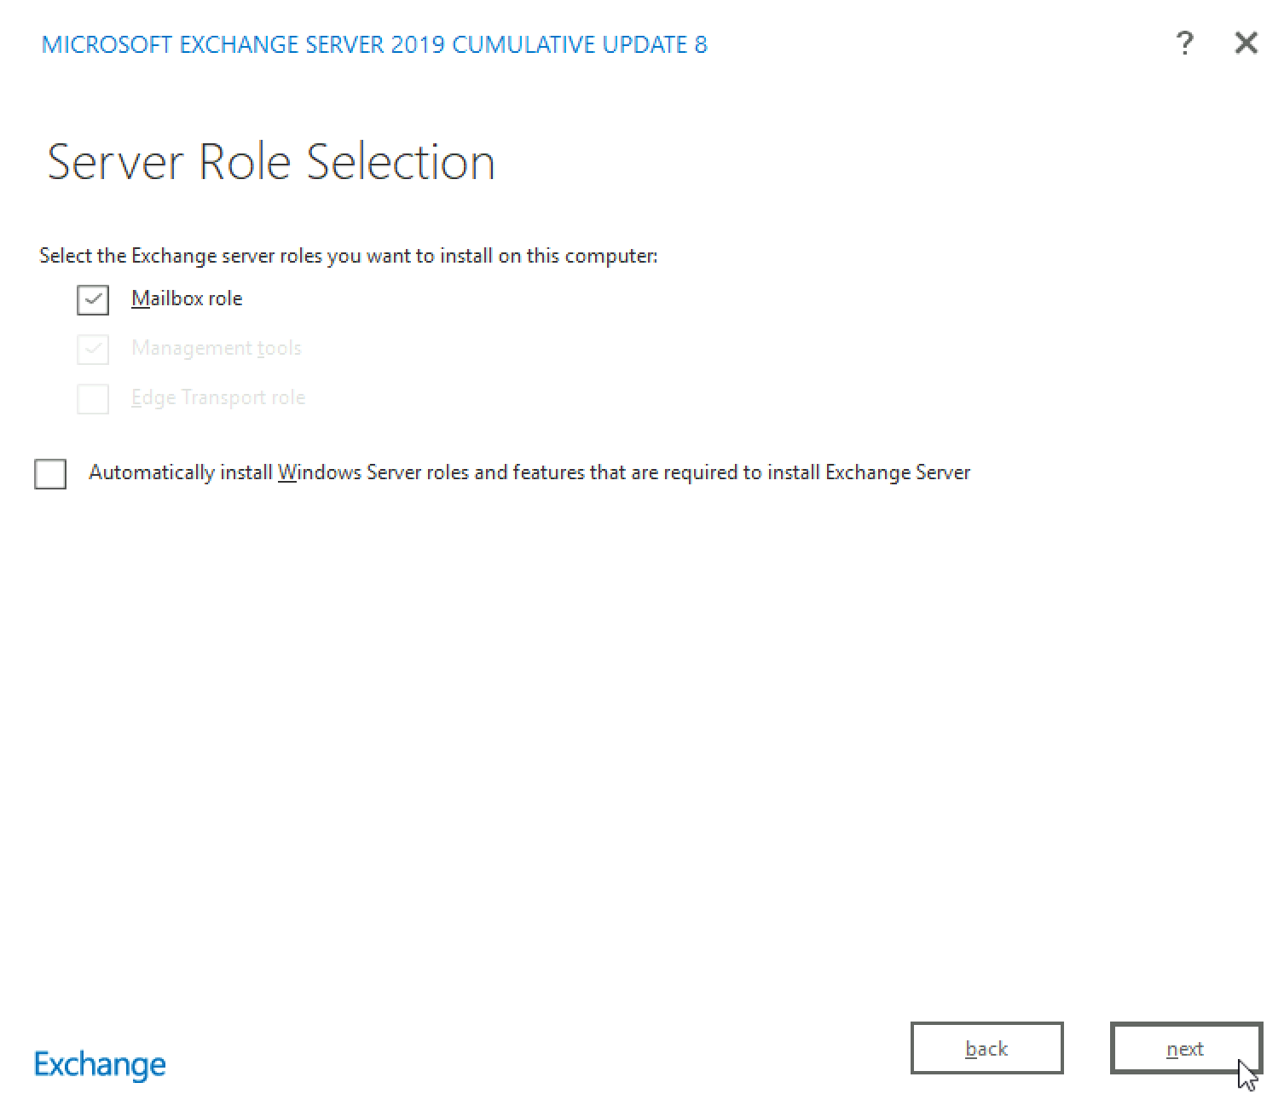Click the 'Select the Exchange server roles' instruction text
The width and height of the screenshot is (1284, 1100).
[349, 256]
